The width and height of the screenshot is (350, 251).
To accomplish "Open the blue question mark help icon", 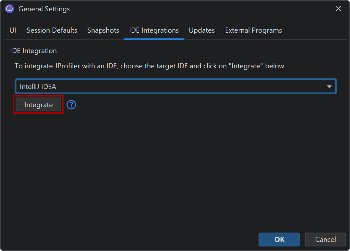I will click(71, 105).
